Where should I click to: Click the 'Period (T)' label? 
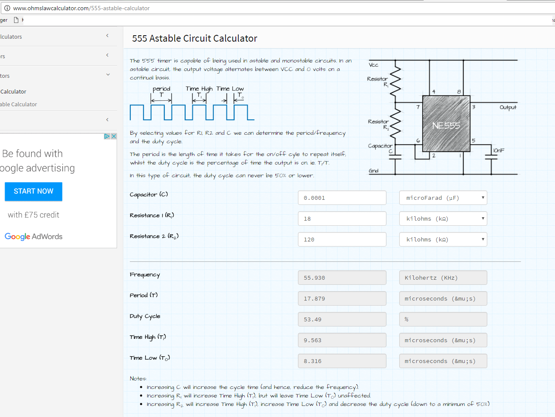coord(143,295)
